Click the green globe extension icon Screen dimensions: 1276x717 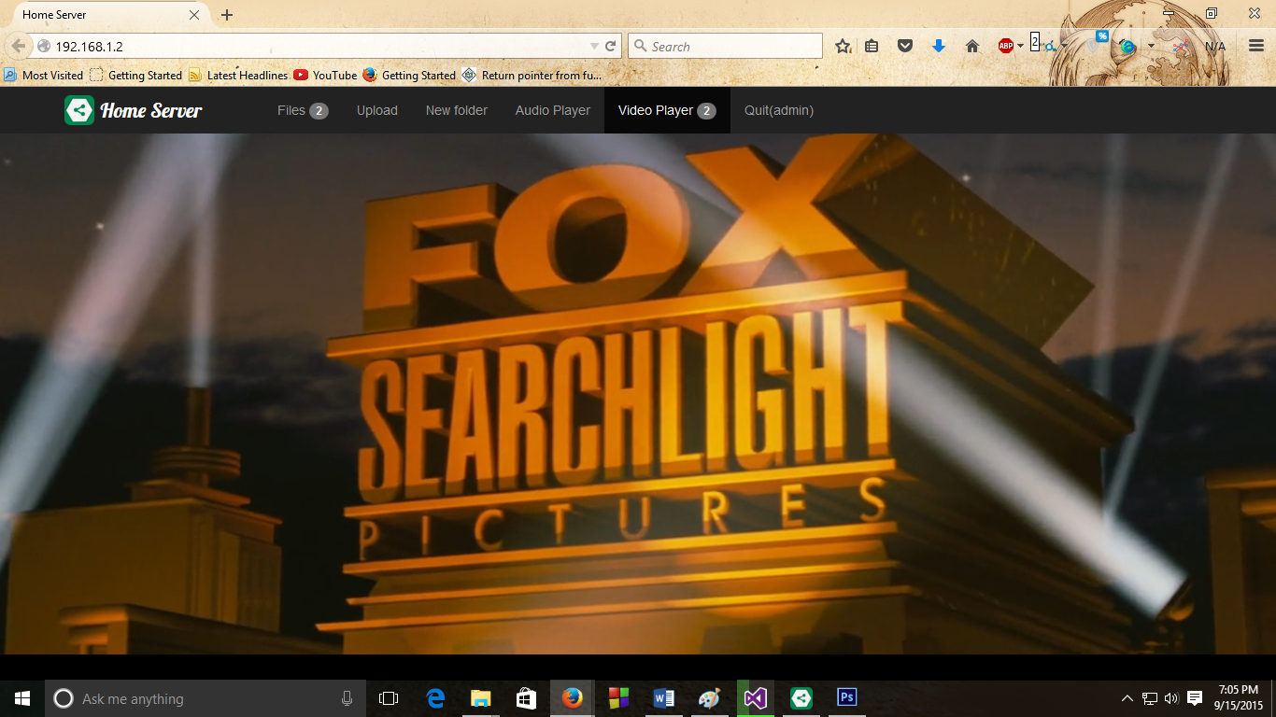pyautogui.click(x=1127, y=46)
